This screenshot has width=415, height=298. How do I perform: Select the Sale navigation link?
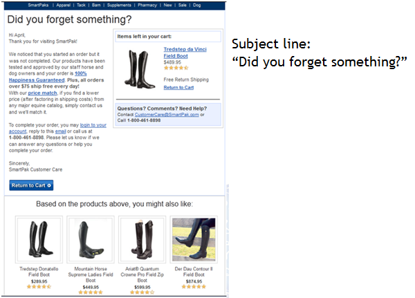(x=183, y=5)
